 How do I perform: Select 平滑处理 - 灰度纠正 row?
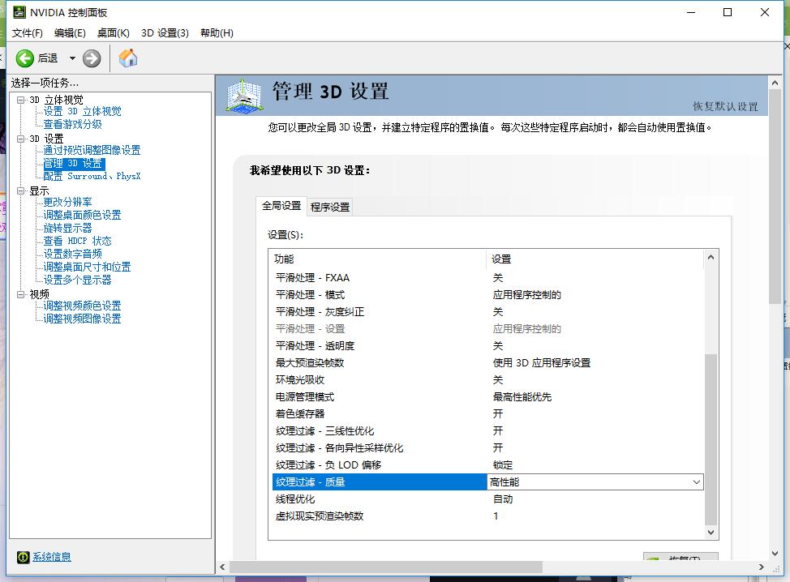point(487,311)
